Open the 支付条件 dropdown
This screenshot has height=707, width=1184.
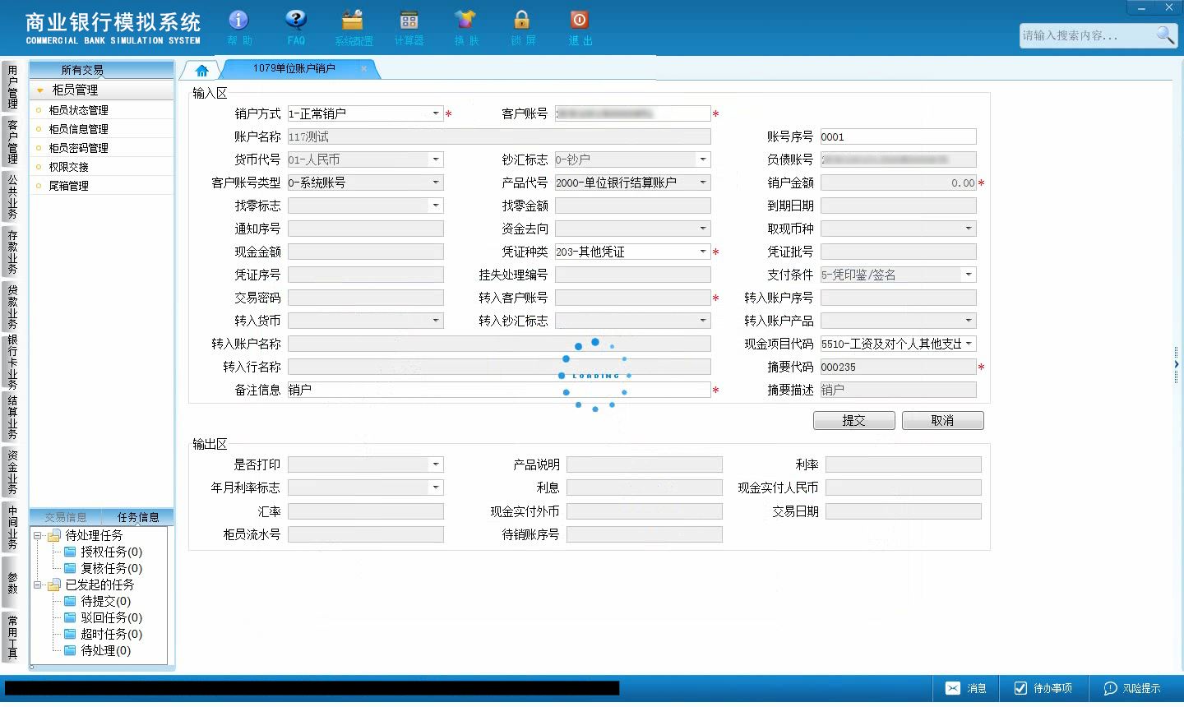969,275
